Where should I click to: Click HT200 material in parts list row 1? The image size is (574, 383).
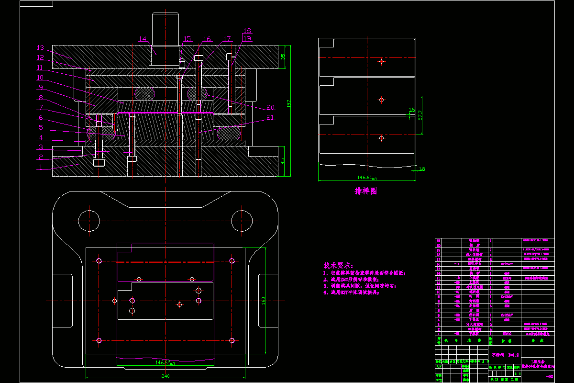[507, 334]
